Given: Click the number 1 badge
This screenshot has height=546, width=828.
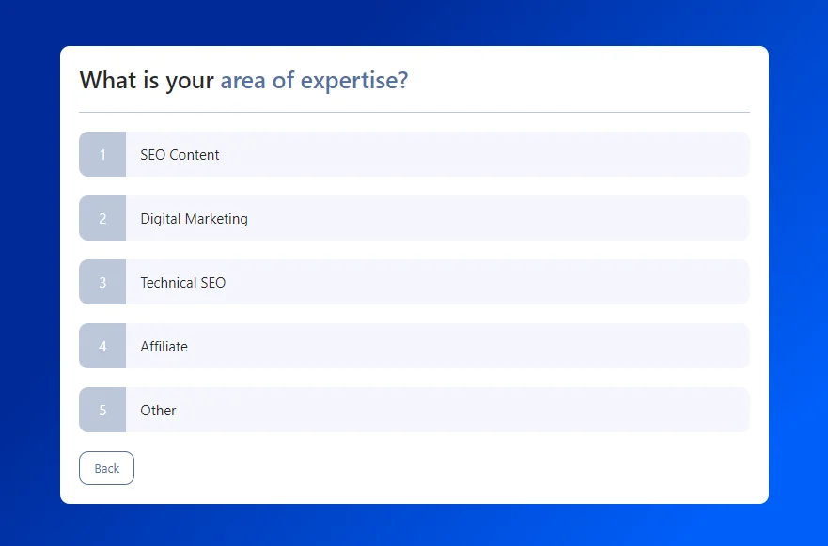Looking at the screenshot, I should [x=102, y=155].
